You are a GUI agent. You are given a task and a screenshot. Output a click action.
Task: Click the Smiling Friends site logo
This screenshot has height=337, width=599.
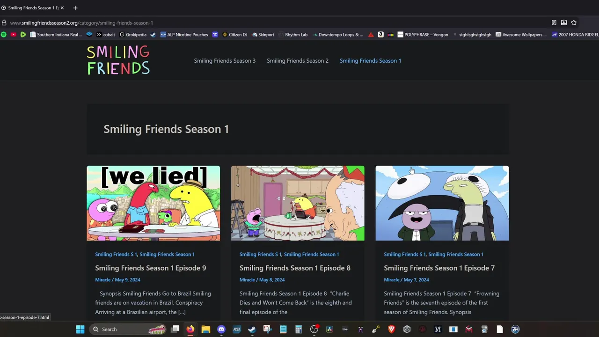click(x=118, y=60)
